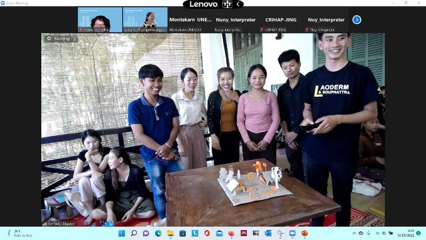Open Firefox from the taskbar
426x240 pixels.
pos(231,233)
